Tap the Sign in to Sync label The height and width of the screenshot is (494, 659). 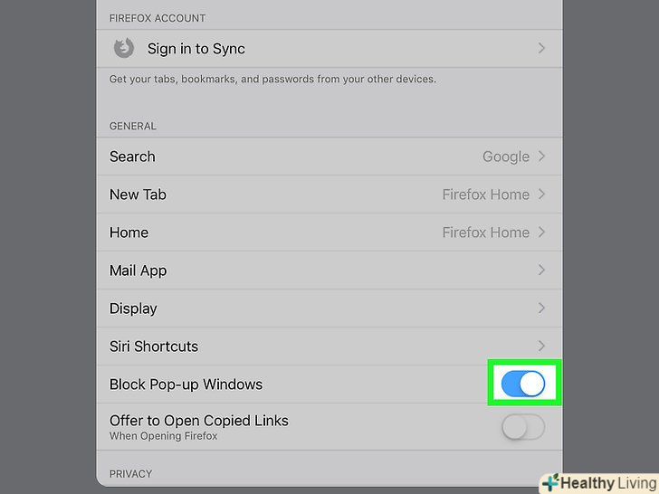pyautogui.click(x=196, y=49)
